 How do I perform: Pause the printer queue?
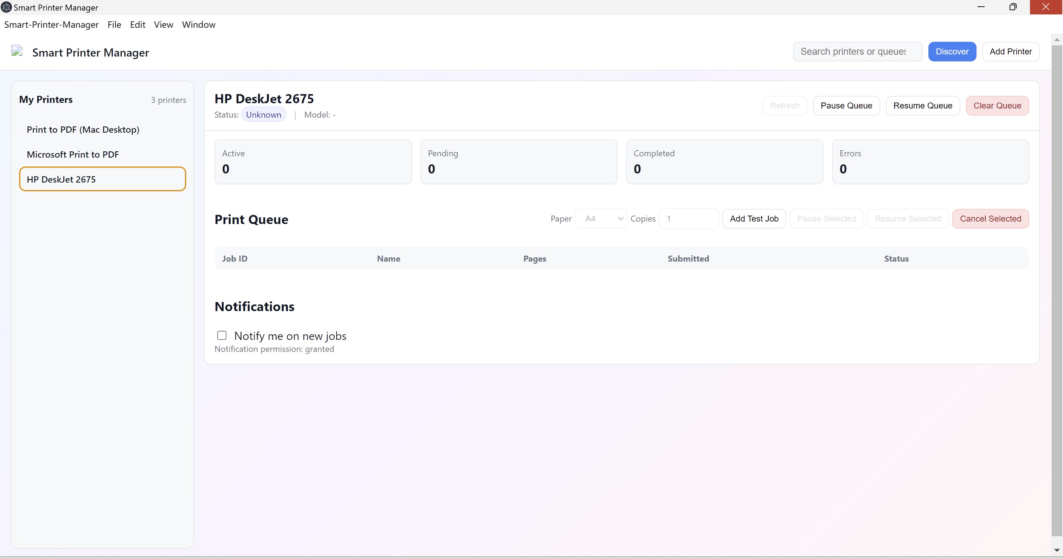[846, 106]
